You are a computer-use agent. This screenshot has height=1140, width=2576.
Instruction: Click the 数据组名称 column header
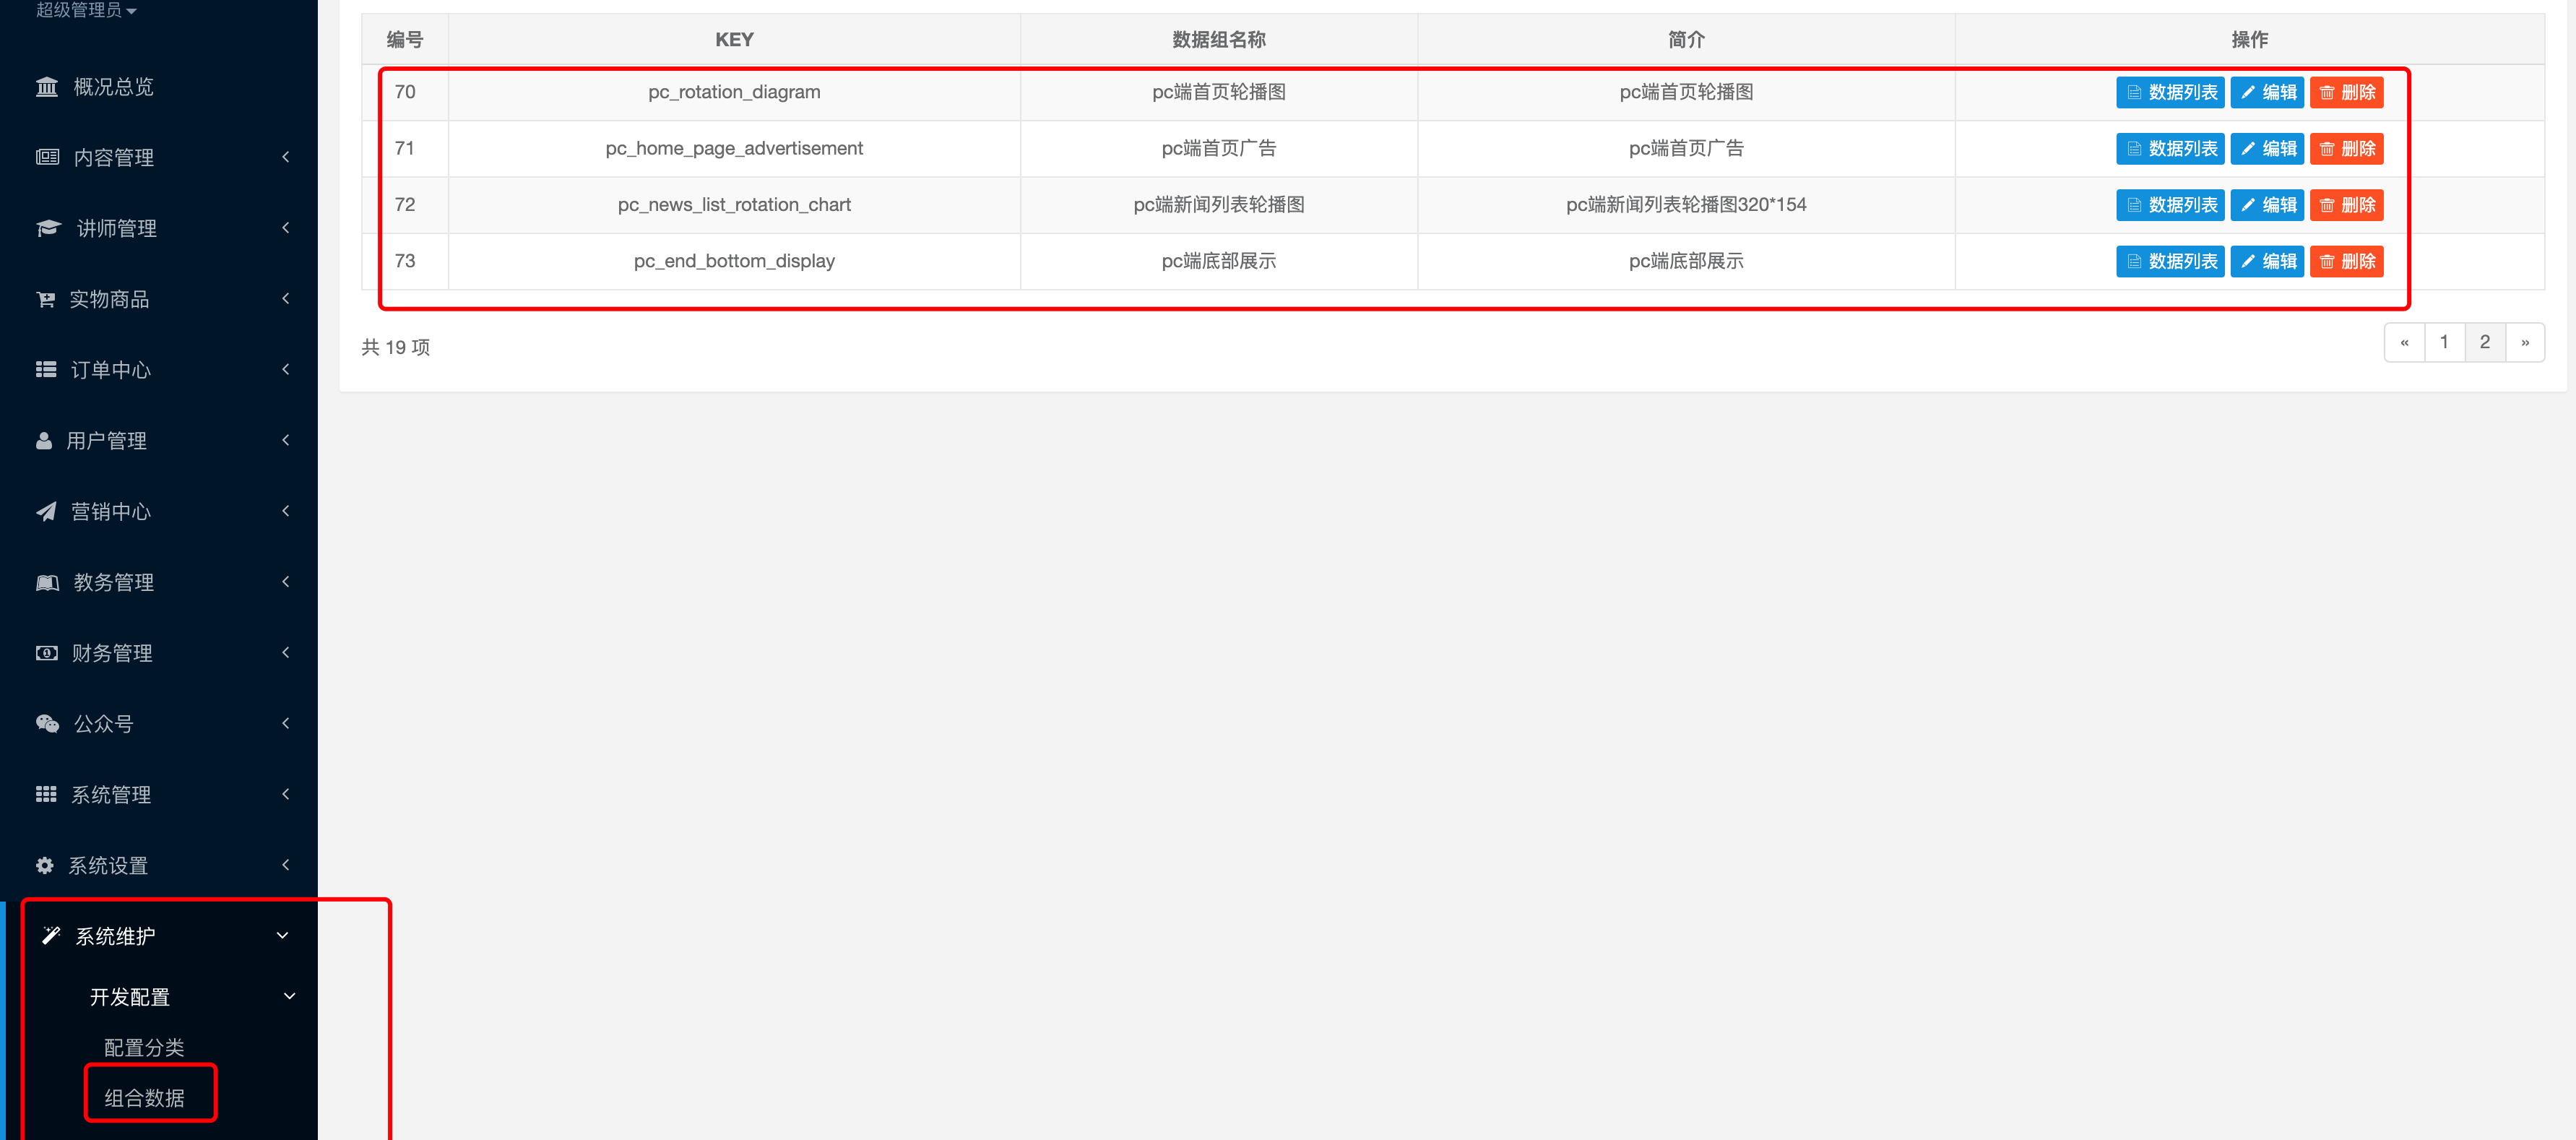[1218, 40]
